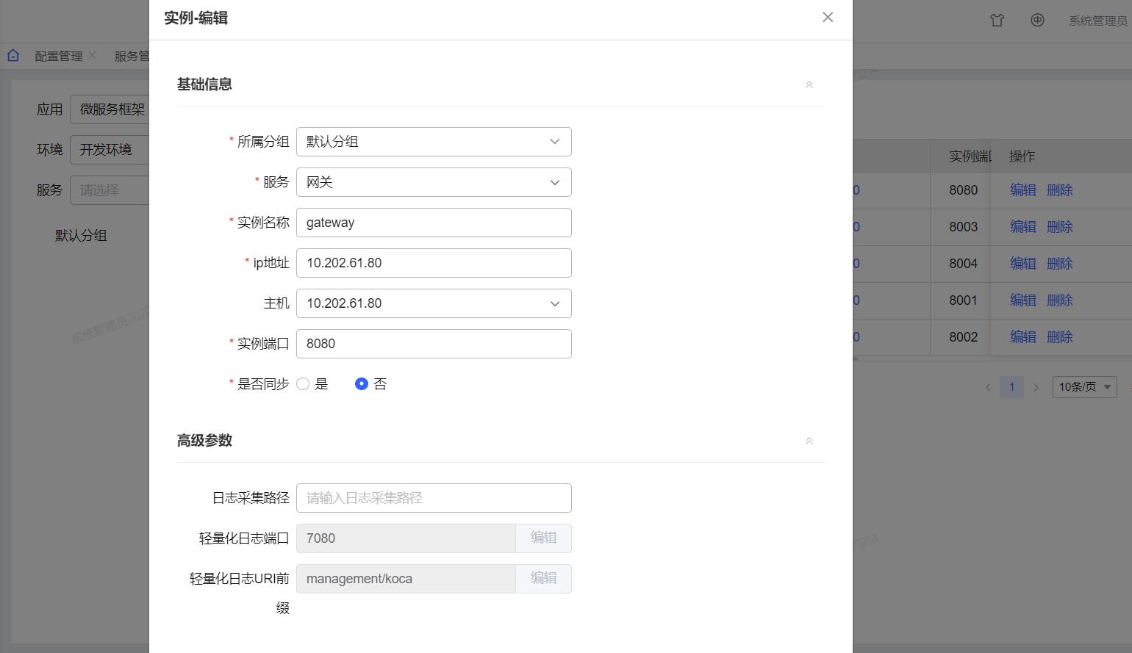Click the 日志采集路径 input field

434,498
